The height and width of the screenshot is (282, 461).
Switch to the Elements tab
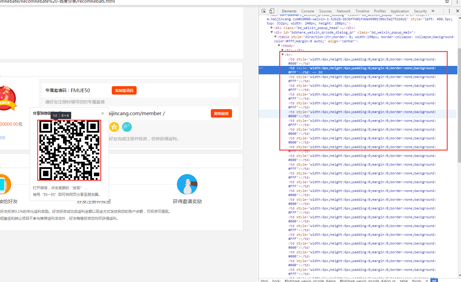pos(289,11)
